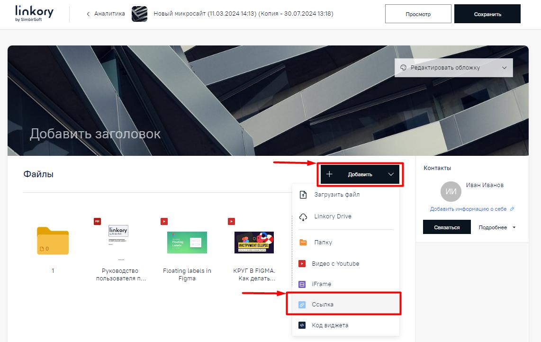Click the pencil icon next to add info

click(x=512, y=209)
